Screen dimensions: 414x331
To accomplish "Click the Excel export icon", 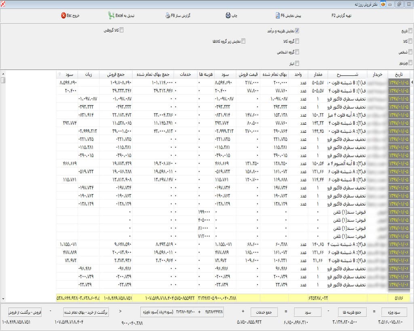I will pos(111,16).
